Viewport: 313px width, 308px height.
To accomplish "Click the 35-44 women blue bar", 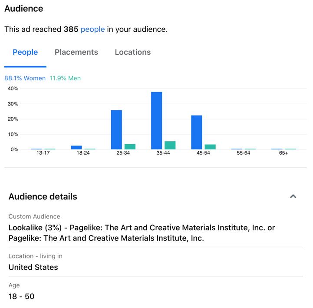I will pyautogui.click(x=156, y=121).
